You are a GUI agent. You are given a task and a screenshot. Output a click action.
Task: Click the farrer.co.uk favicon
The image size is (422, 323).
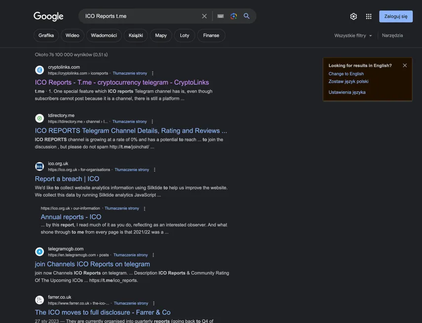coord(39,300)
